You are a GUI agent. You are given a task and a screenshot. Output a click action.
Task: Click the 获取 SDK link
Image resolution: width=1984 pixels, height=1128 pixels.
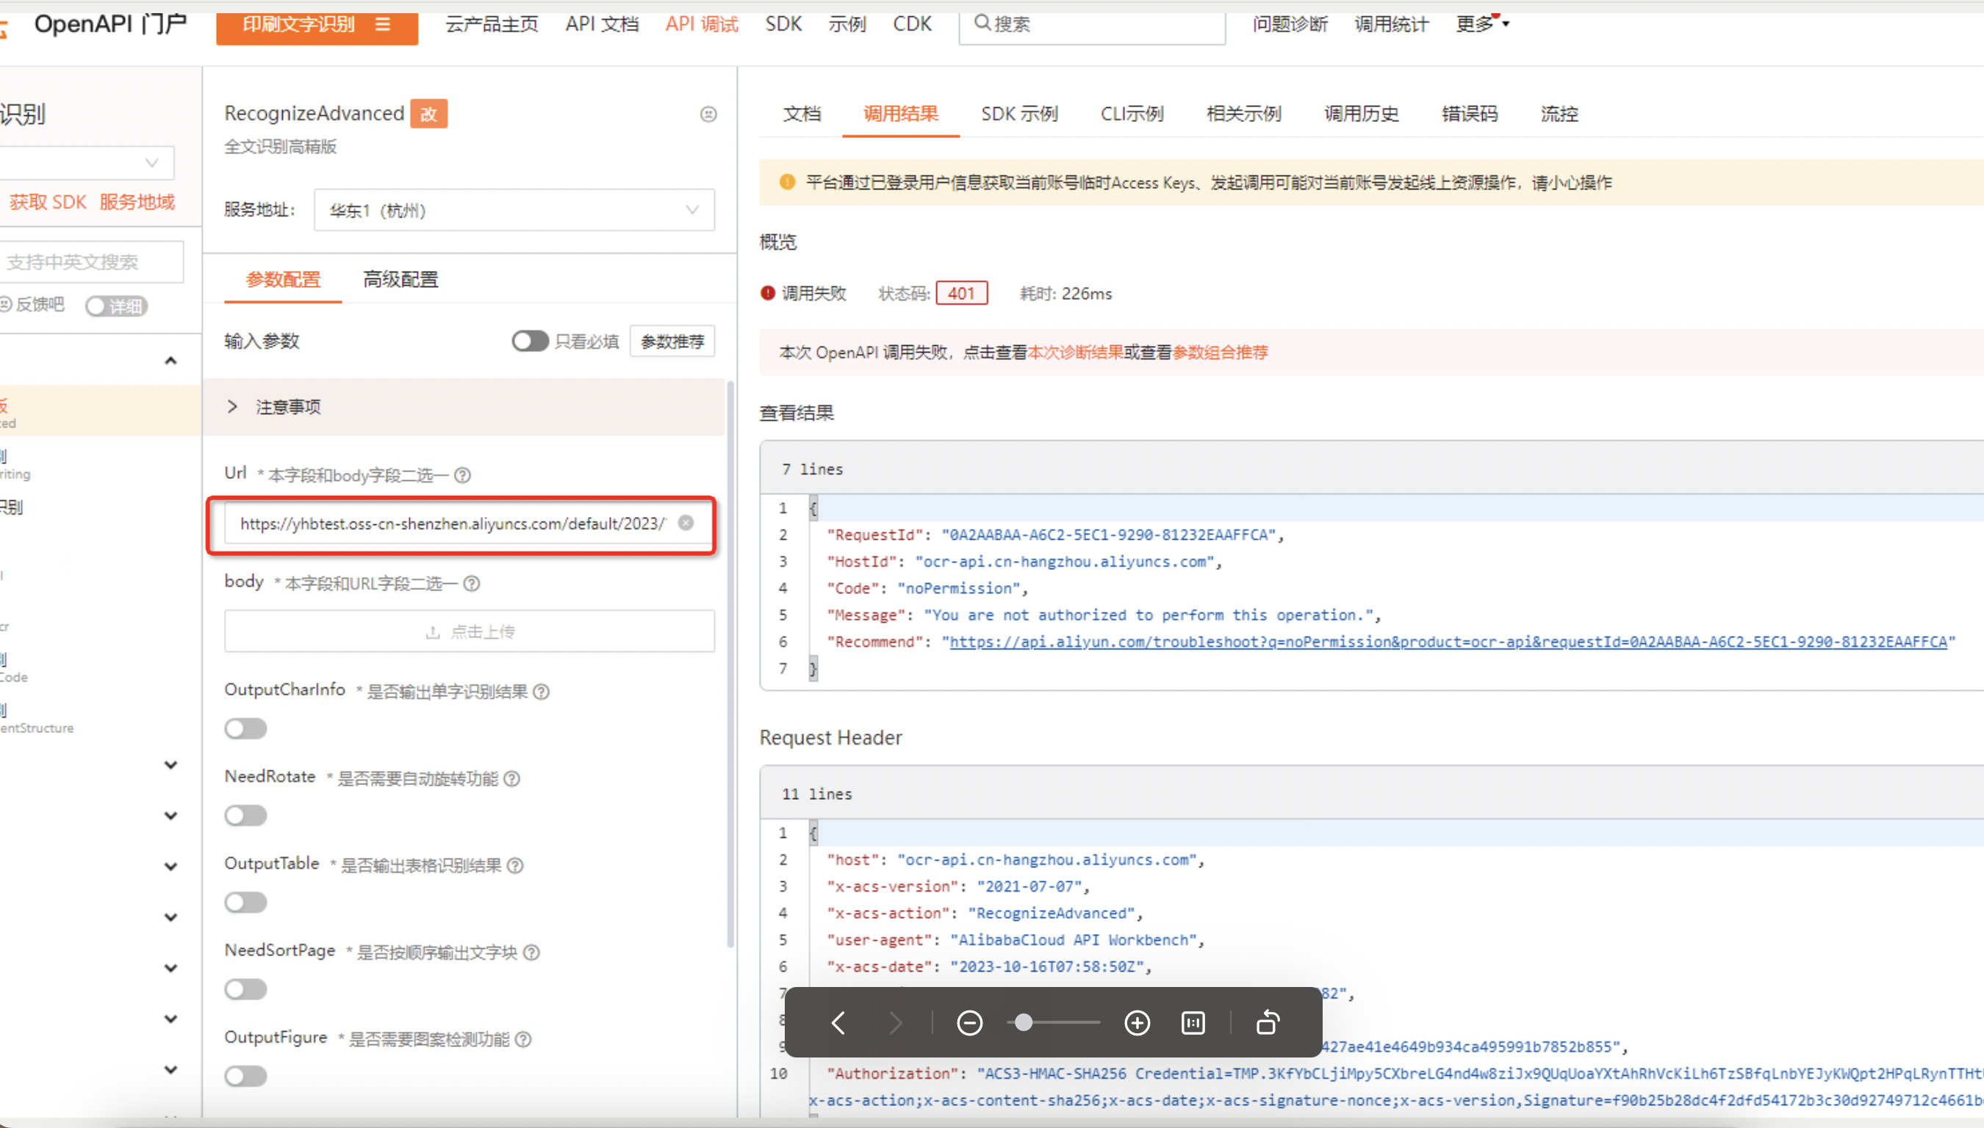point(48,202)
